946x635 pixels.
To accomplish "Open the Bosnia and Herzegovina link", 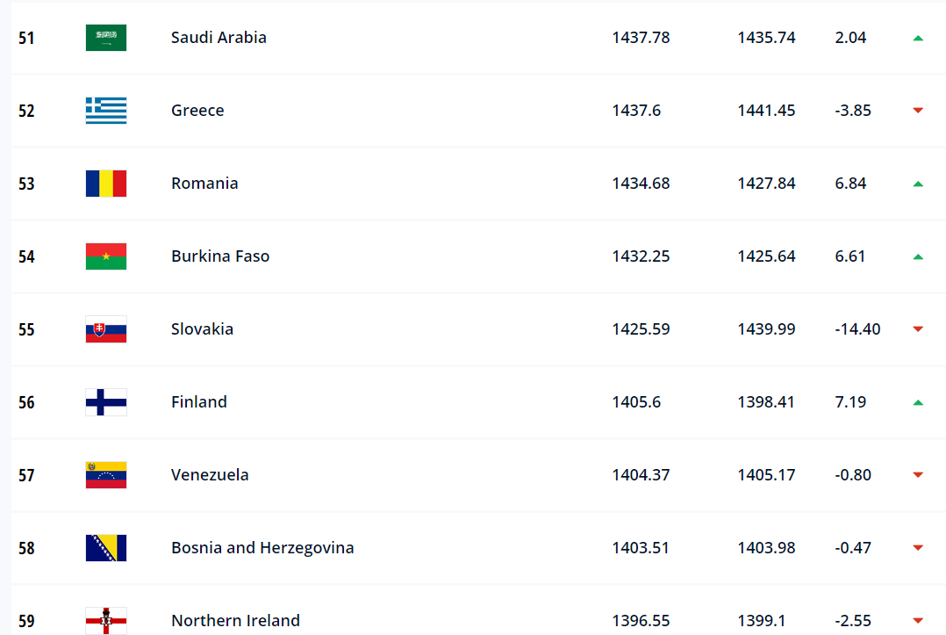I will [262, 547].
